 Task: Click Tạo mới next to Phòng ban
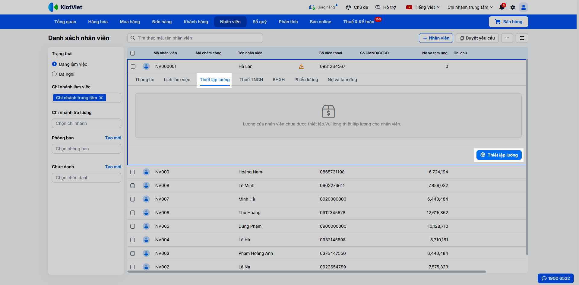(113, 138)
